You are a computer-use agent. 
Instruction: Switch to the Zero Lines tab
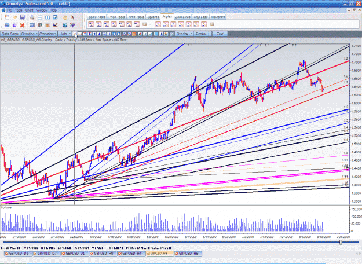click(x=182, y=17)
